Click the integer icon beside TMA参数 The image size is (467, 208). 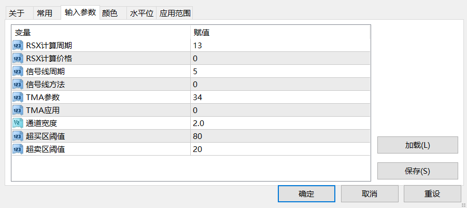(x=18, y=98)
